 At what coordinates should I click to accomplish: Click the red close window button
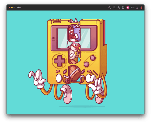(x=9, y=7)
